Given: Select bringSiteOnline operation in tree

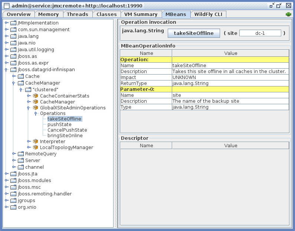Looking at the screenshot, I should 65,136.
